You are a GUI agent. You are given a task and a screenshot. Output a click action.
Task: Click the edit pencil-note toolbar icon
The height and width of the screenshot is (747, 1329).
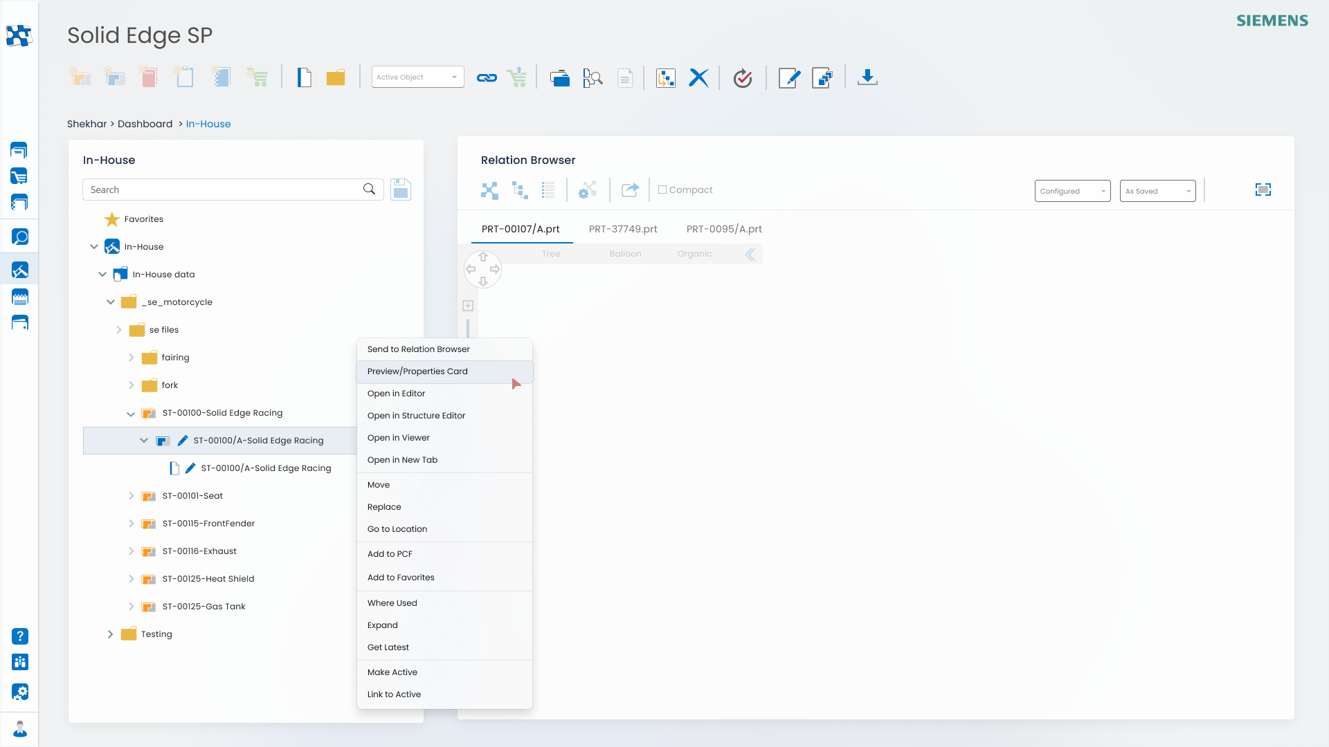(x=790, y=78)
